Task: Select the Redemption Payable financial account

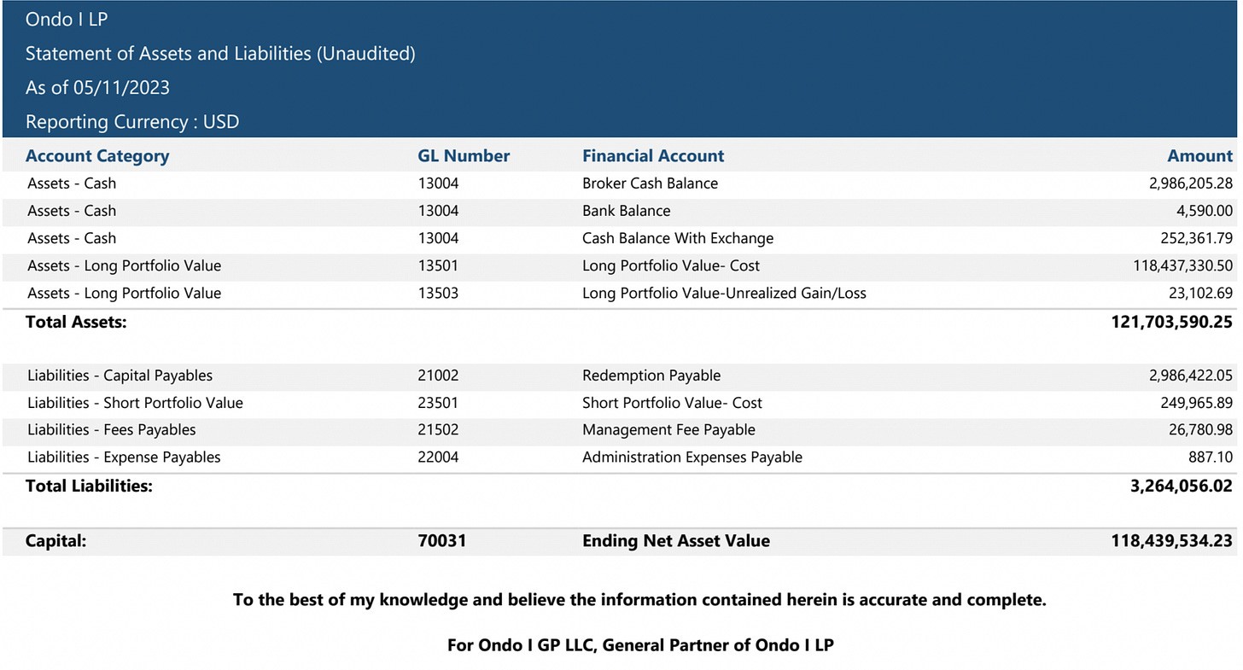Action: [x=651, y=376]
